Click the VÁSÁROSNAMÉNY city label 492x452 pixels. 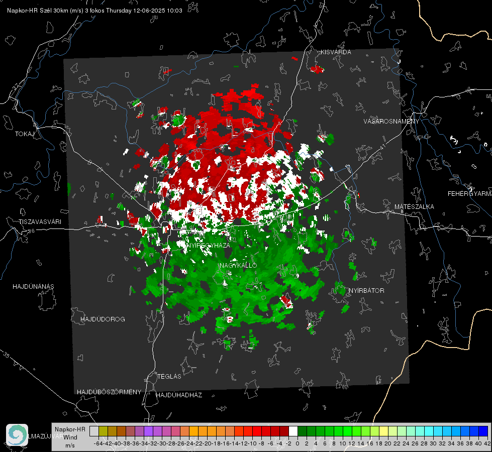(x=391, y=122)
